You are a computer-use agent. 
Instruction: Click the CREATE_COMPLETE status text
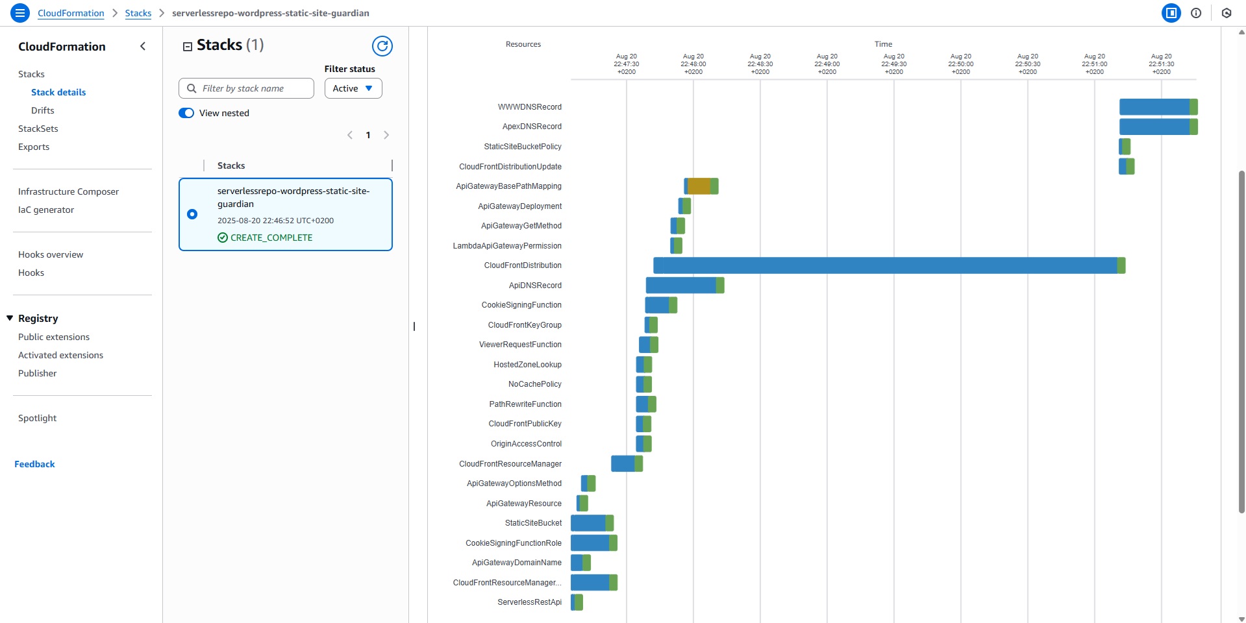pyautogui.click(x=271, y=238)
